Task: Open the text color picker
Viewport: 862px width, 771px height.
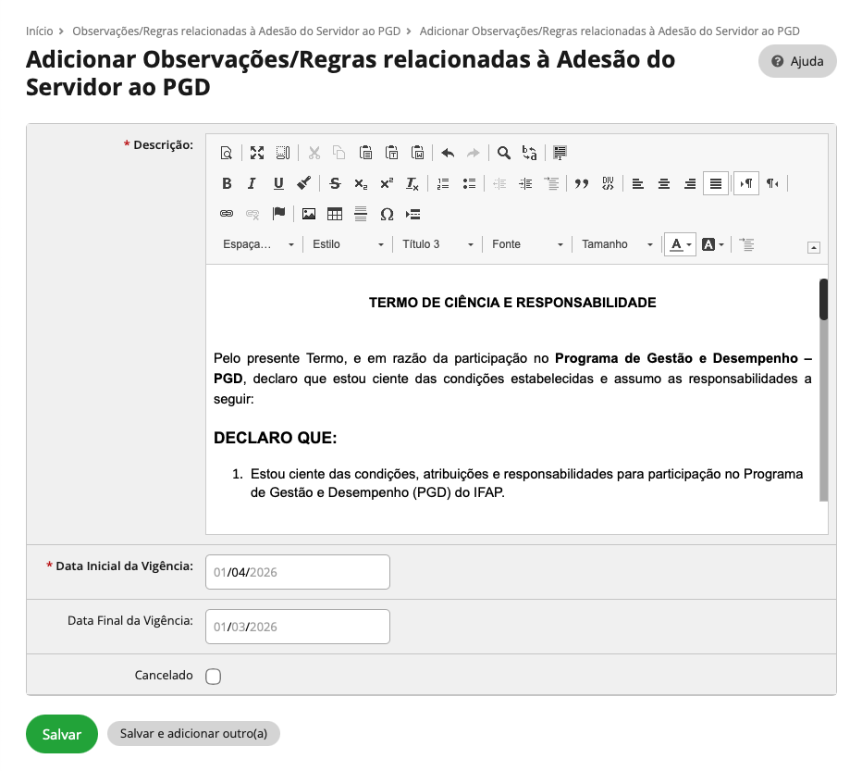Action: click(x=679, y=244)
